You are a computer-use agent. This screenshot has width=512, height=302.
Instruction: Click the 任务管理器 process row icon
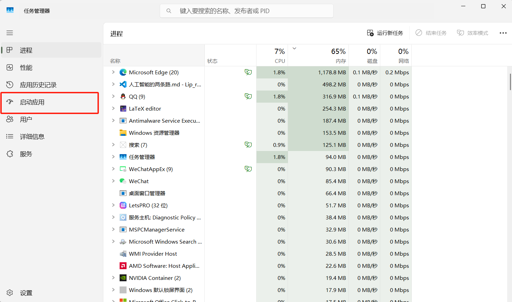[x=123, y=157]
